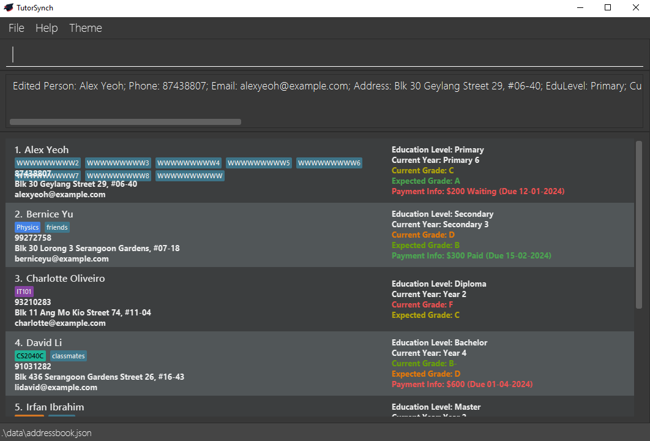Close the TutorSynch window
The height and width of the screenshot is (441, 650).
[635, 7]
